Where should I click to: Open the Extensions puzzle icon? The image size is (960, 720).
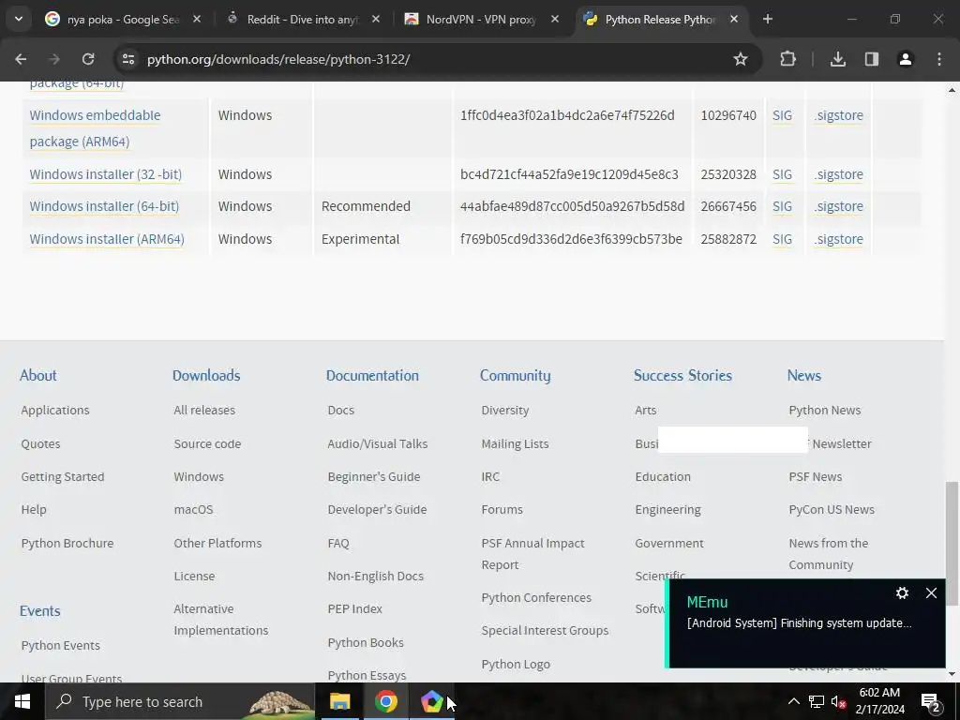(x=787, y=59)
